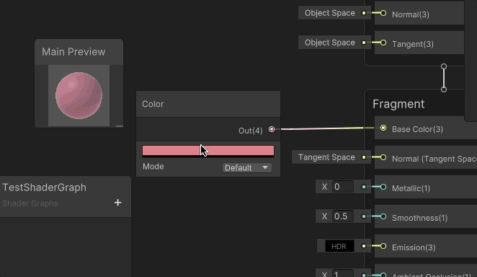Select the Metallic(1) input port
Image resolution: width=477 pixels, height=277 pixels.
[x=383, y=187]
